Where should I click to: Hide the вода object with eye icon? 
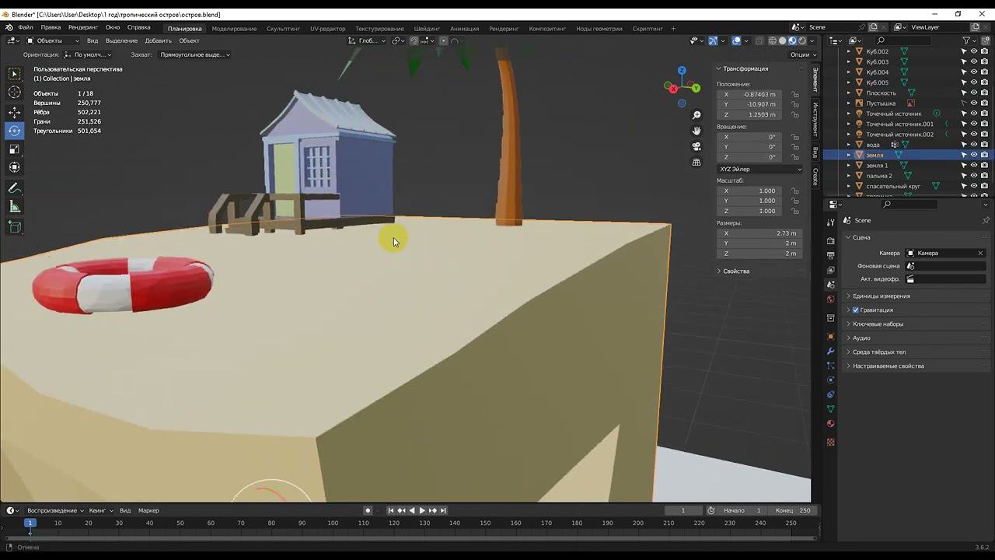(x=974, y=145)
